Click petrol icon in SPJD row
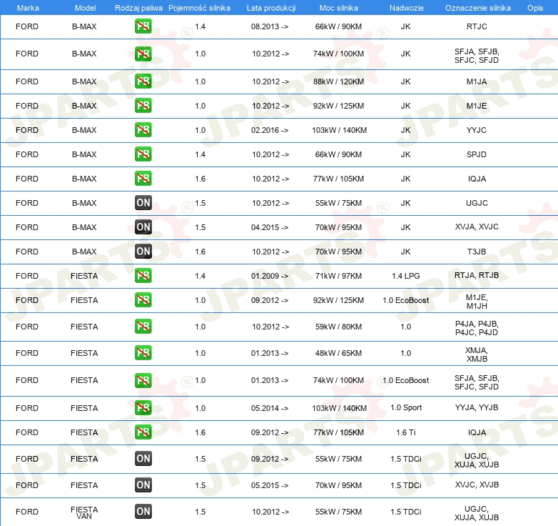Viewport: 558px width, 526px height. [143, 154]
